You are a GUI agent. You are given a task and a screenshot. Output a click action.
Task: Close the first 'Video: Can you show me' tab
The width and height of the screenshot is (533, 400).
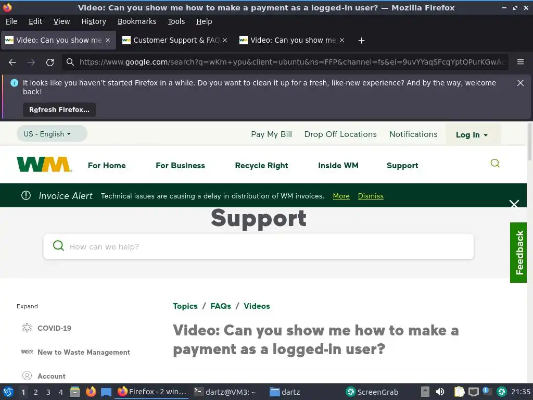108,40
